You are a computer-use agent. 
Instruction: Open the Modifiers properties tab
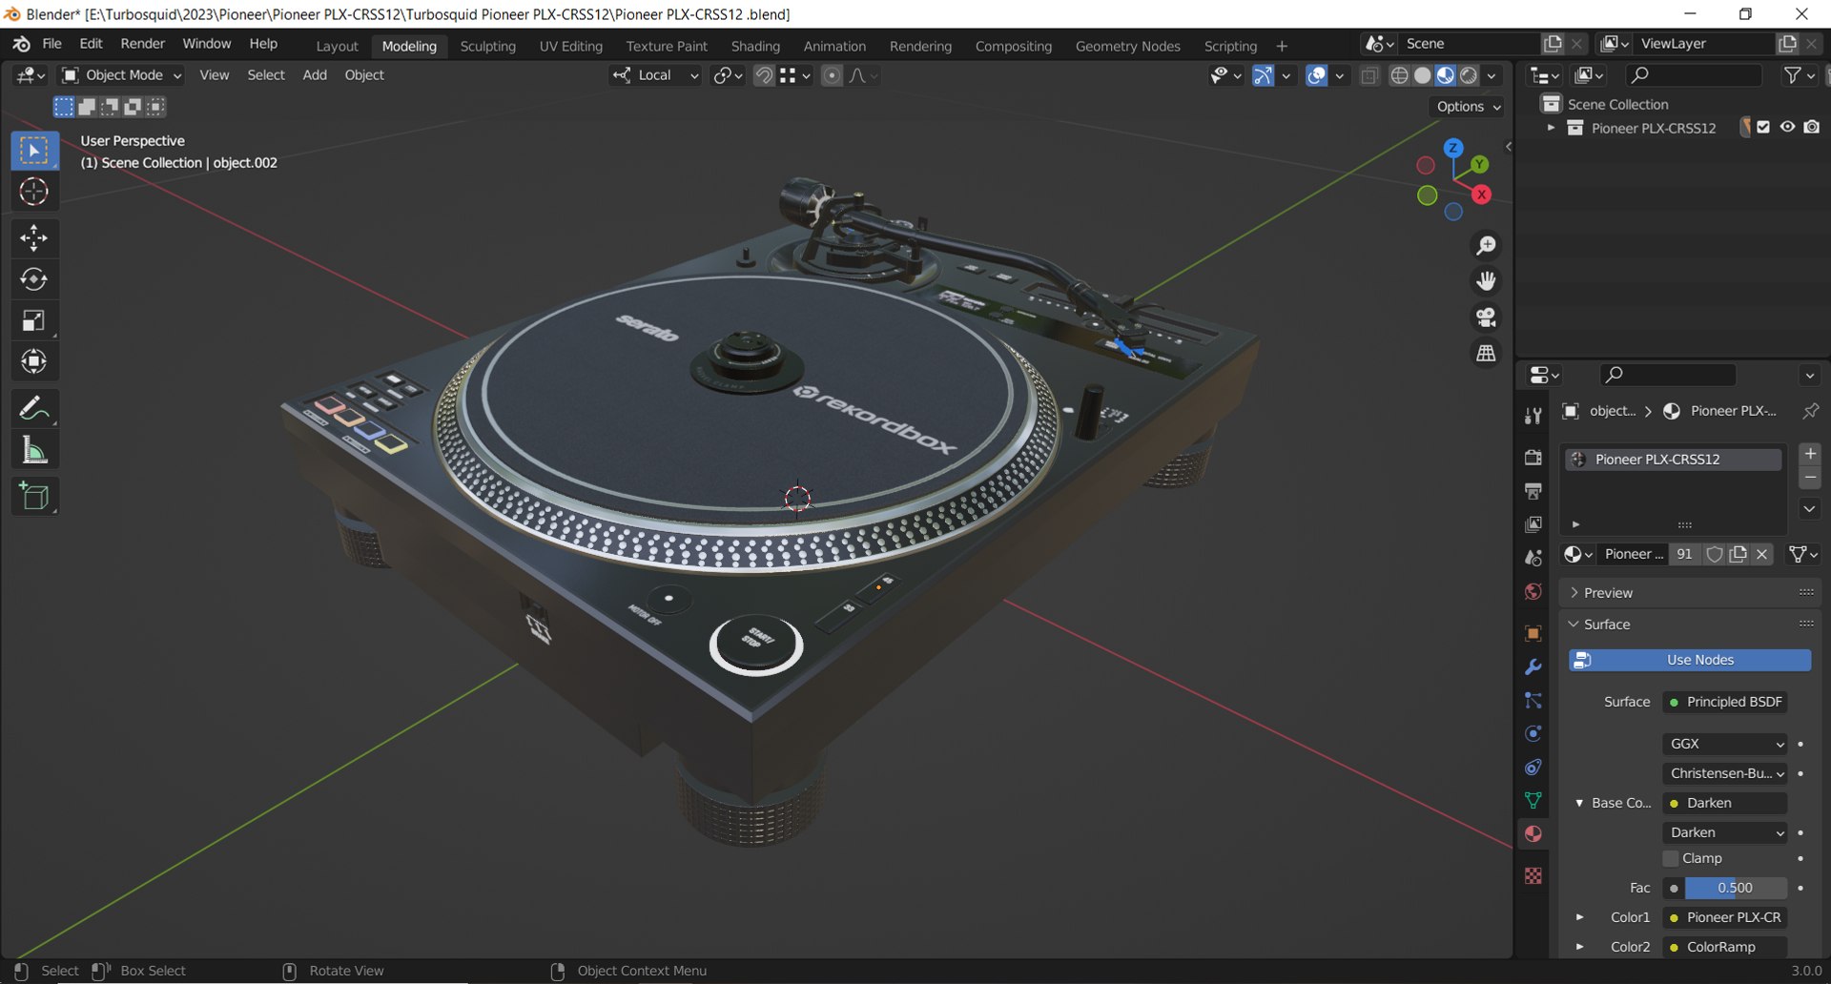click(1533, 667)
